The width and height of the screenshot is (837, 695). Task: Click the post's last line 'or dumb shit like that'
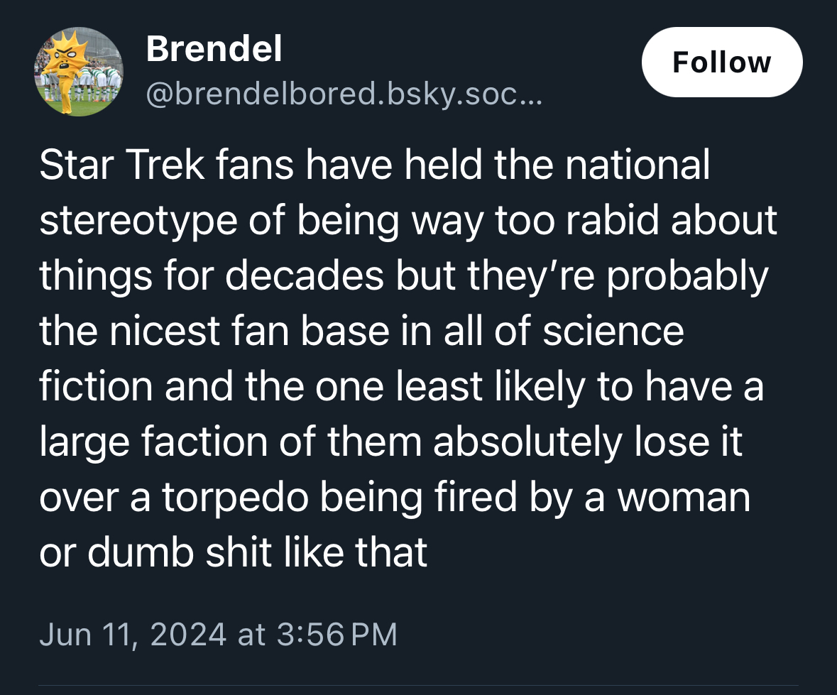pos(234,552)
